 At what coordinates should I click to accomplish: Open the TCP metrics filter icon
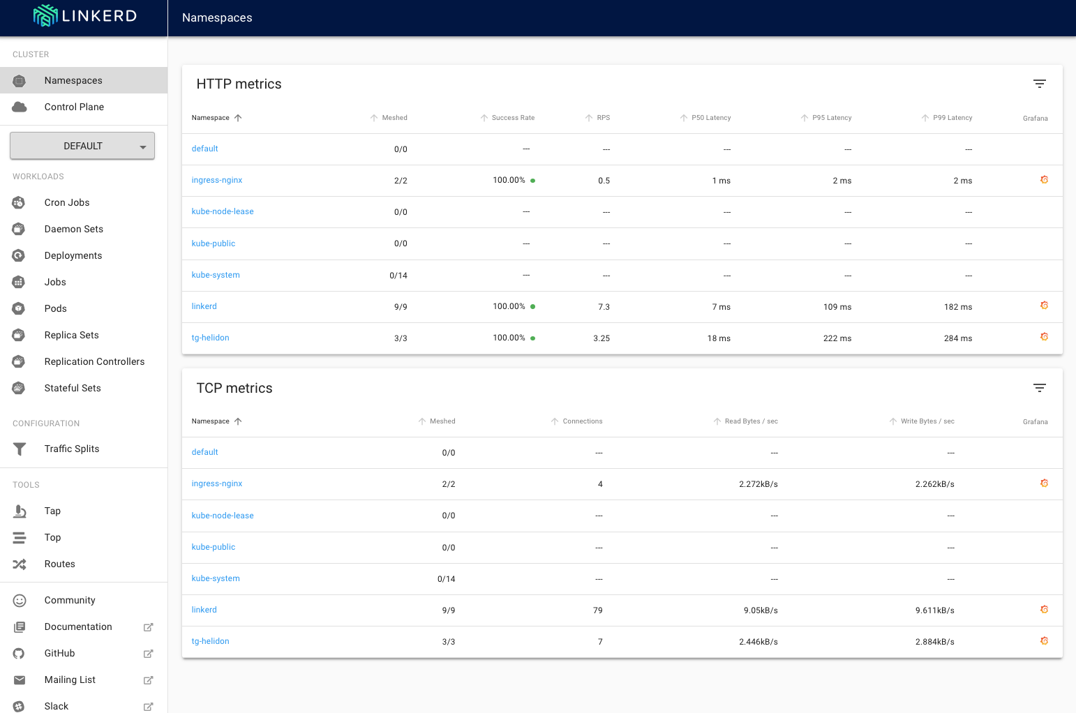(x=1039, y=388)
